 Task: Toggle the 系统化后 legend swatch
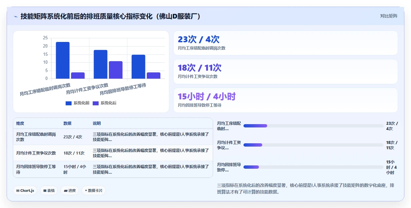pos(96,103)
